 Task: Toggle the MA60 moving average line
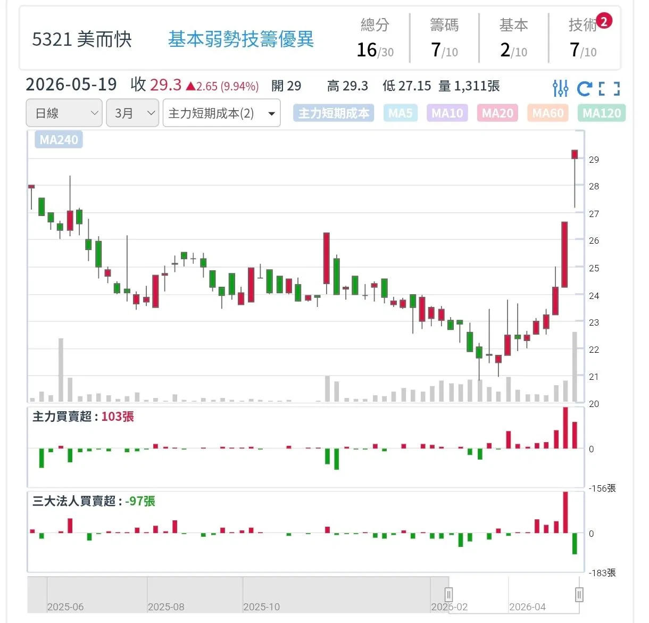548,113
